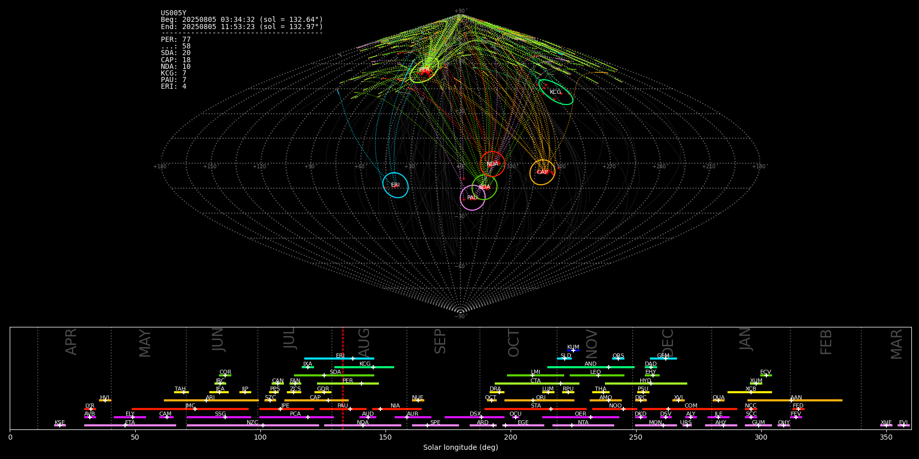
Task: Select the LEO shower bar in timeline
Action: tap(597, 375)
